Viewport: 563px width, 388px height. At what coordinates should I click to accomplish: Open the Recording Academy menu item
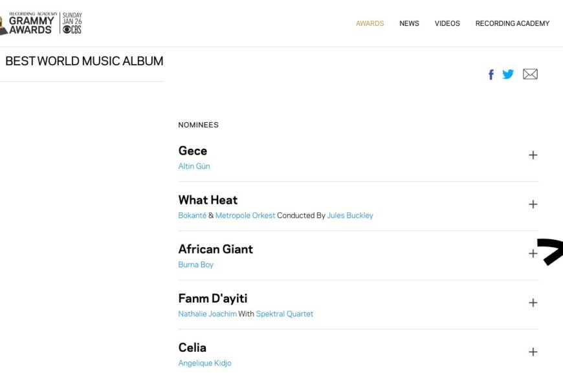[512, 24]
